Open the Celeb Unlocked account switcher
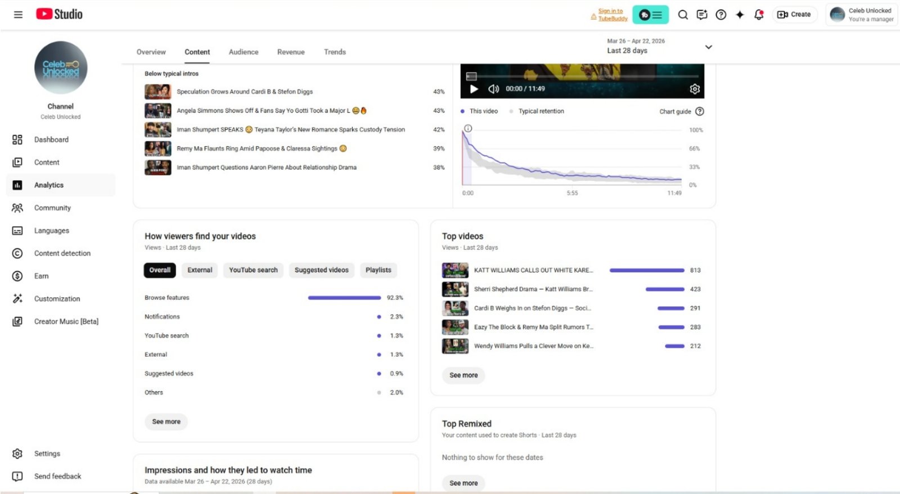Viewport: 900px width, 494px height. tap(861, 15)
